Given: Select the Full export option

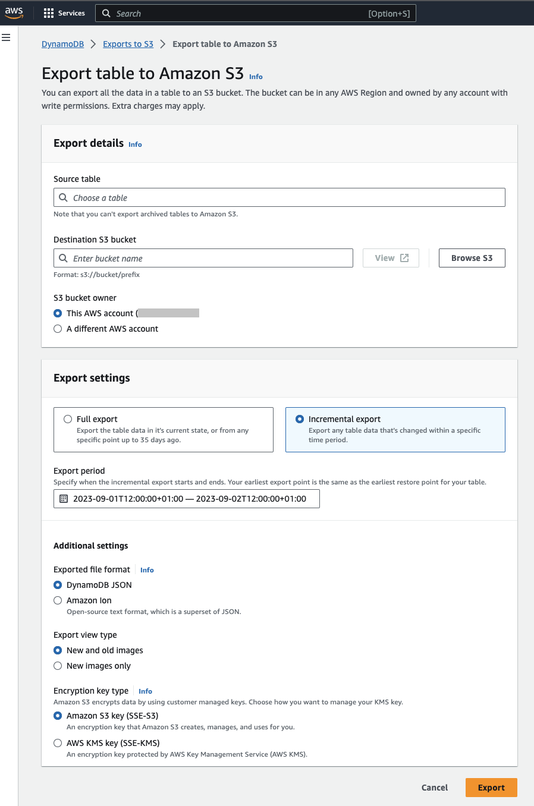Looking at the screenshot, I should tap(68, 419).
